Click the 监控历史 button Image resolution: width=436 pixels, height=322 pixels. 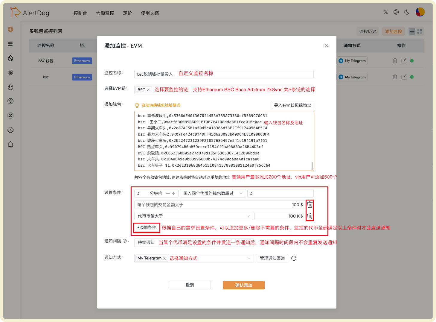point(368,31)
